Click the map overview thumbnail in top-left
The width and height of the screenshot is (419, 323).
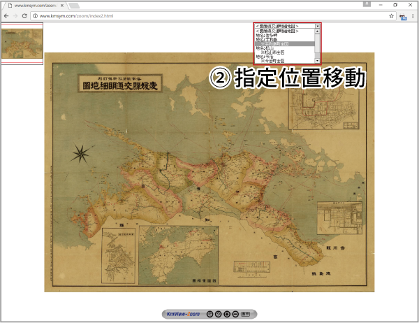click(22, 44)
